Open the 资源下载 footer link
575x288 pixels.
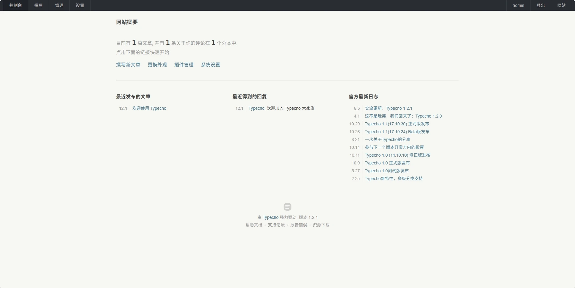click(x=321, y=225)
